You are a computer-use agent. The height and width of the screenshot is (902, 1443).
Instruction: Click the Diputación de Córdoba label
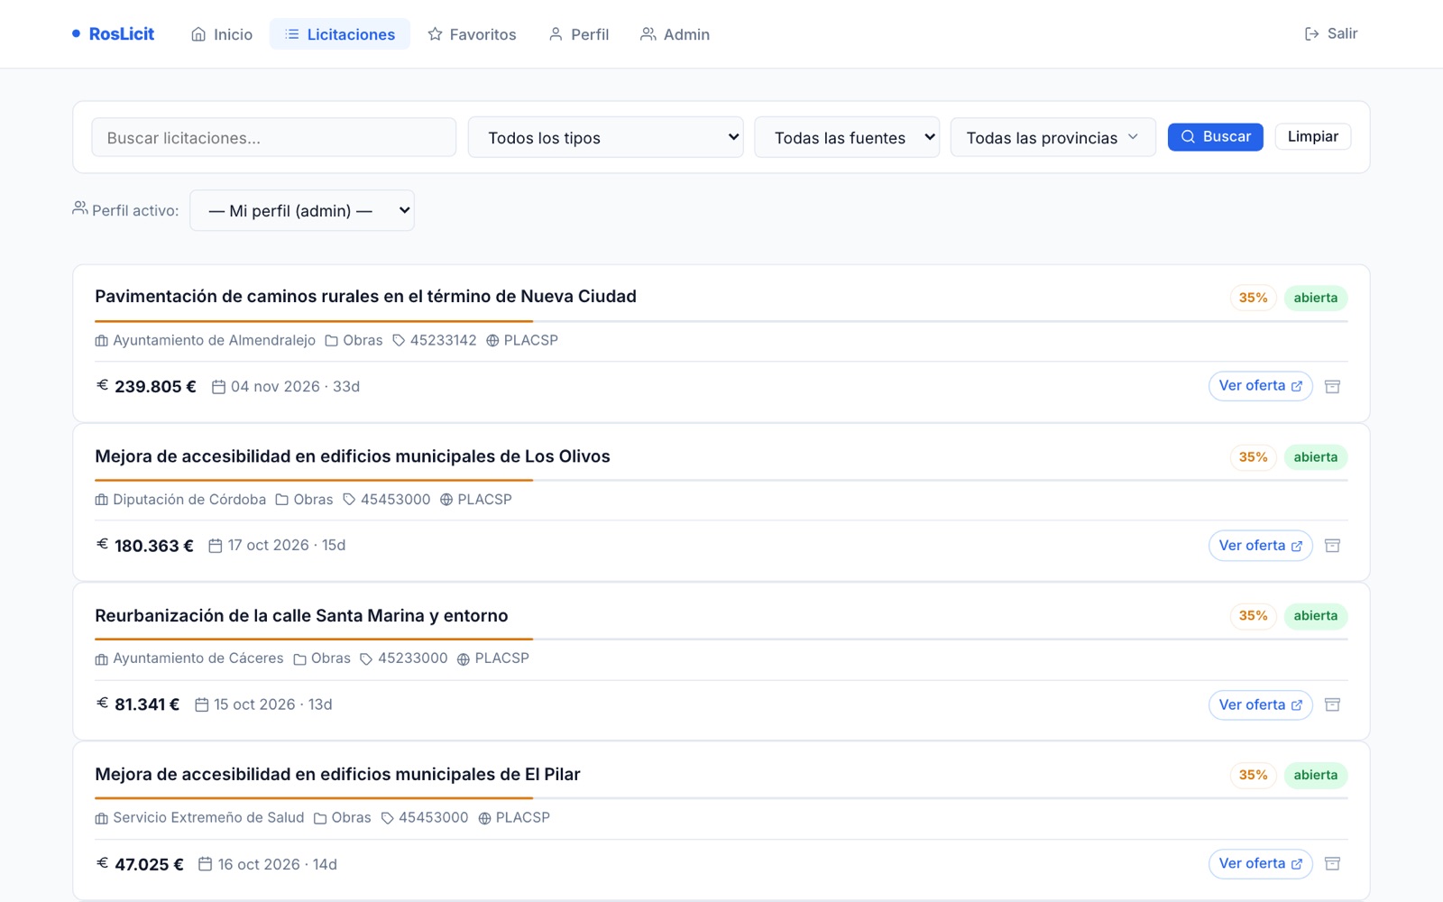[189, 500]
